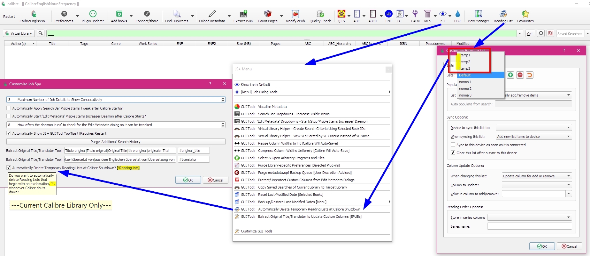This screenshot has height=256, width=590.
Task: Run Find Duplicates tool
Action: coord(177,16)
